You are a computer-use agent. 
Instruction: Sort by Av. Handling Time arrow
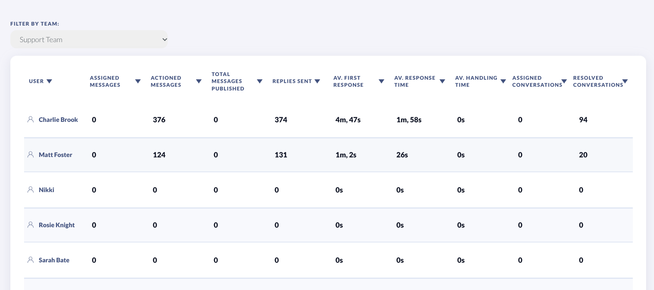pos(503,81)
